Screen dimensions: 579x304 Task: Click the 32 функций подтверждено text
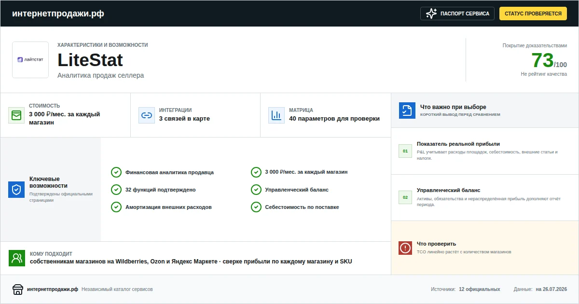[161, 190]
